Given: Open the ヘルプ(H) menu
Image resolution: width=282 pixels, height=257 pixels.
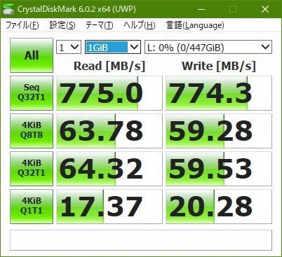Looking at the screenshot, I should (x=140, y=25).
